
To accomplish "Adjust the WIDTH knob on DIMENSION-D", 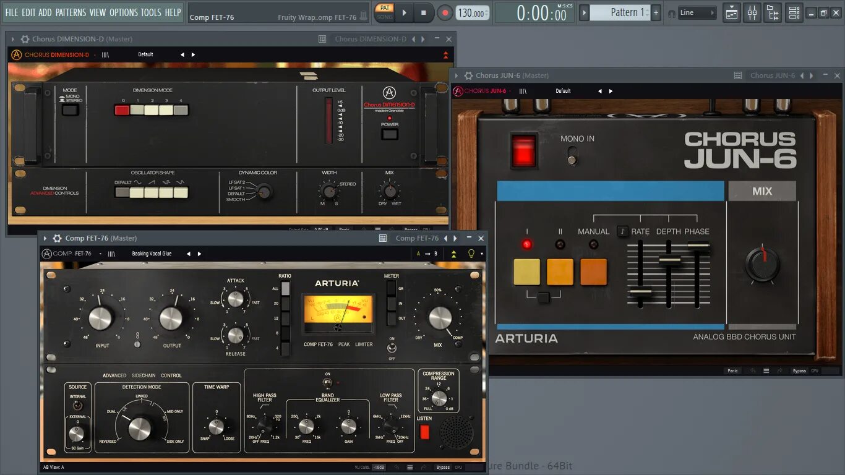I will coord(329,191).
